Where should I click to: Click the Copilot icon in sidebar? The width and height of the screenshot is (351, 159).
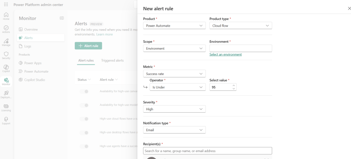click(6, 69)
